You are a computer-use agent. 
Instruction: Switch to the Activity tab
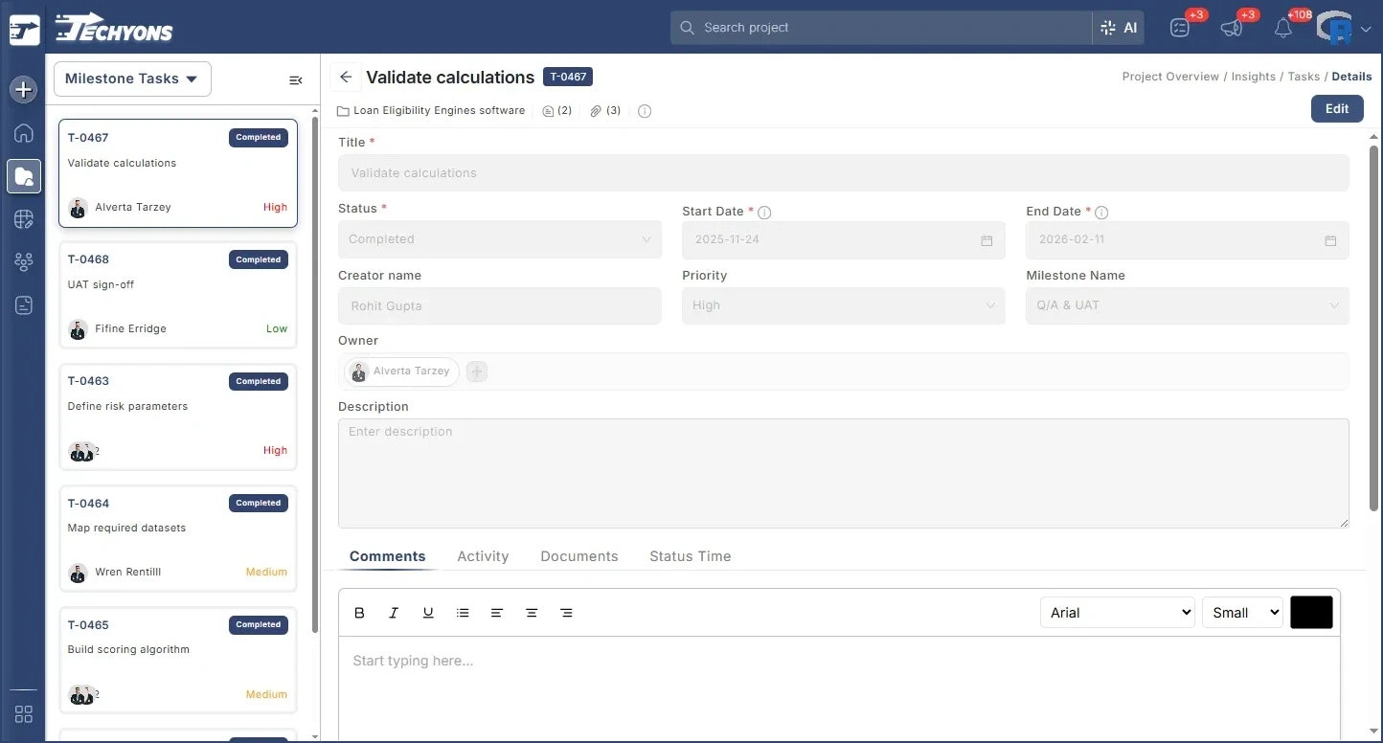point(483,556)
